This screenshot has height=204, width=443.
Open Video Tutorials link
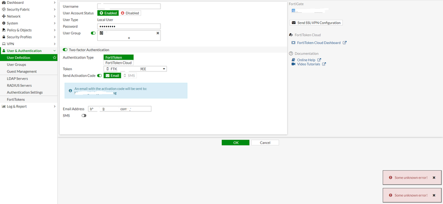point(309,64)
